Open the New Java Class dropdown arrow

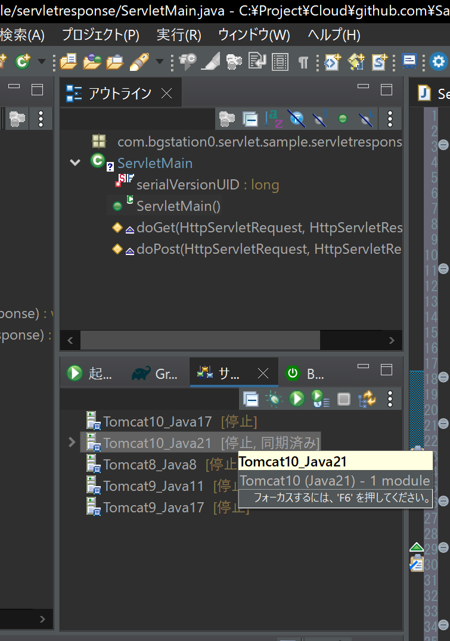pos(41,62)
